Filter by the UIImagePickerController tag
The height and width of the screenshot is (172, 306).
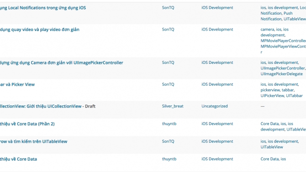[282, 68]
